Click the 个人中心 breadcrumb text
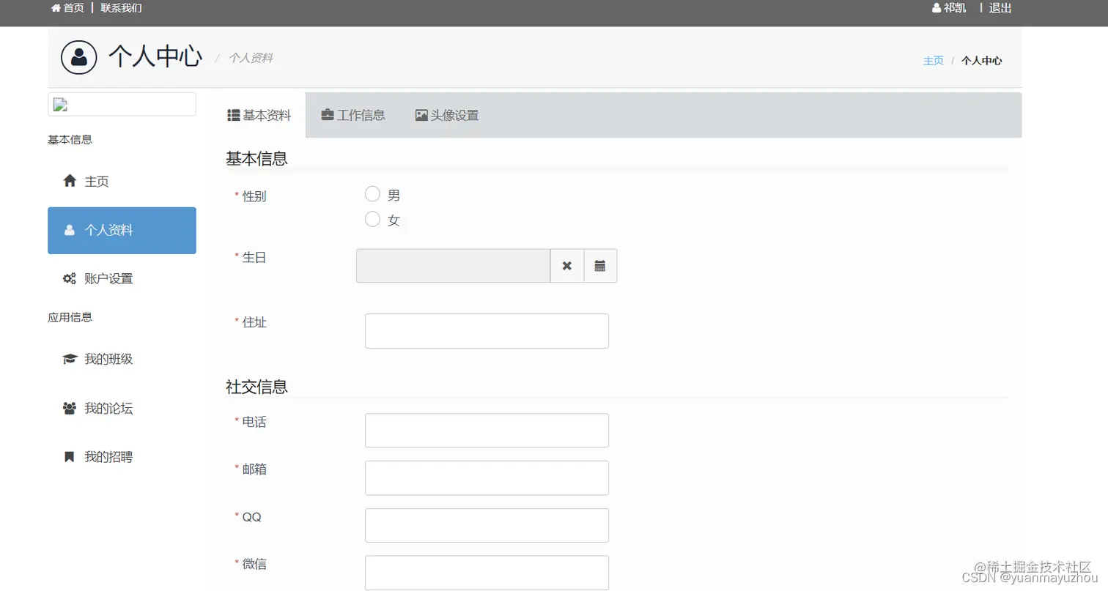This screenshot has width=1108, height=591. click(982, 61)
